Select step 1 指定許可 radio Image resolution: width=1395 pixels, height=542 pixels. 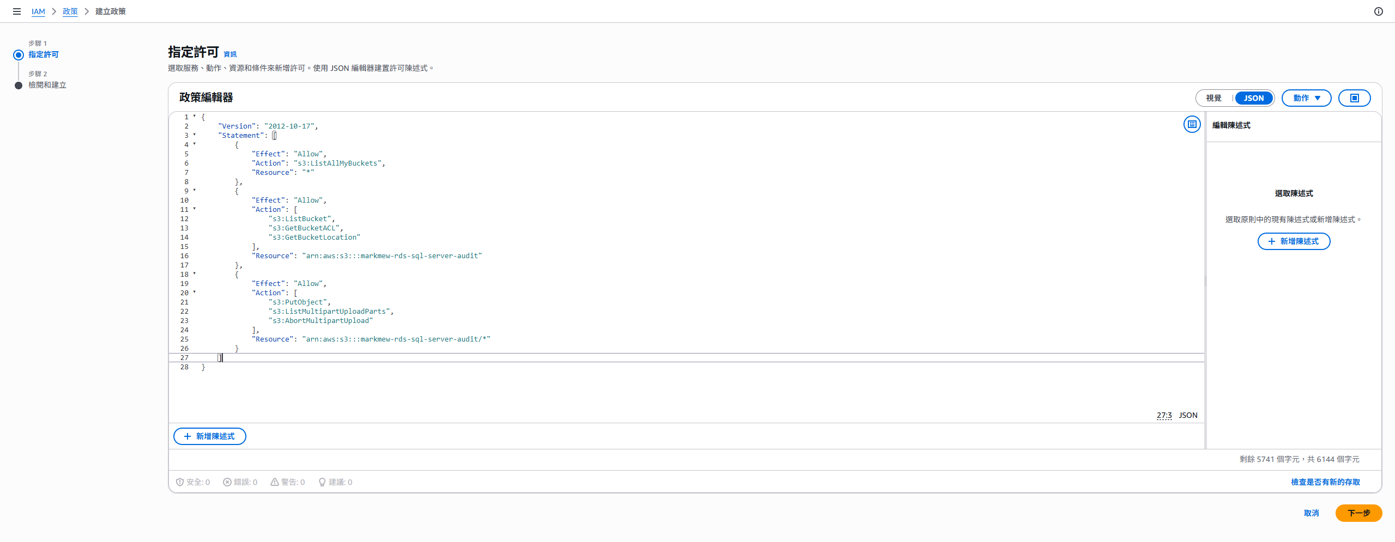click(x=19, y=54)
